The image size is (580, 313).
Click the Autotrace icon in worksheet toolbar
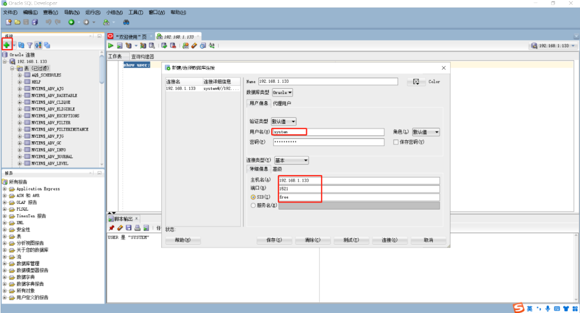click(x=143, y=46)
